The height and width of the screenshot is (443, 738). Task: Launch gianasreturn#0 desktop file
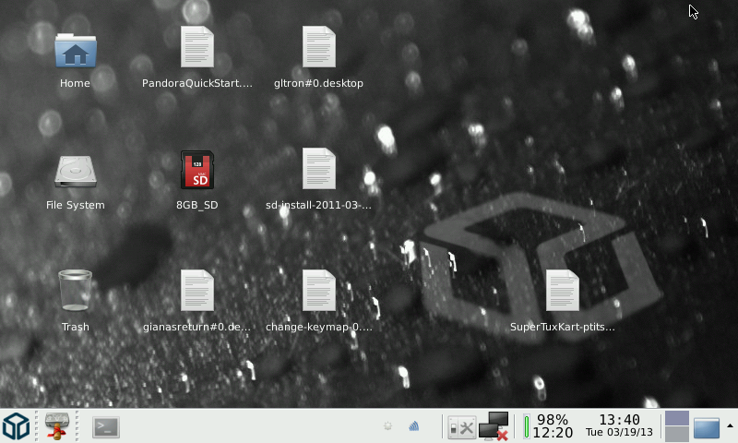tap(196, 292)
